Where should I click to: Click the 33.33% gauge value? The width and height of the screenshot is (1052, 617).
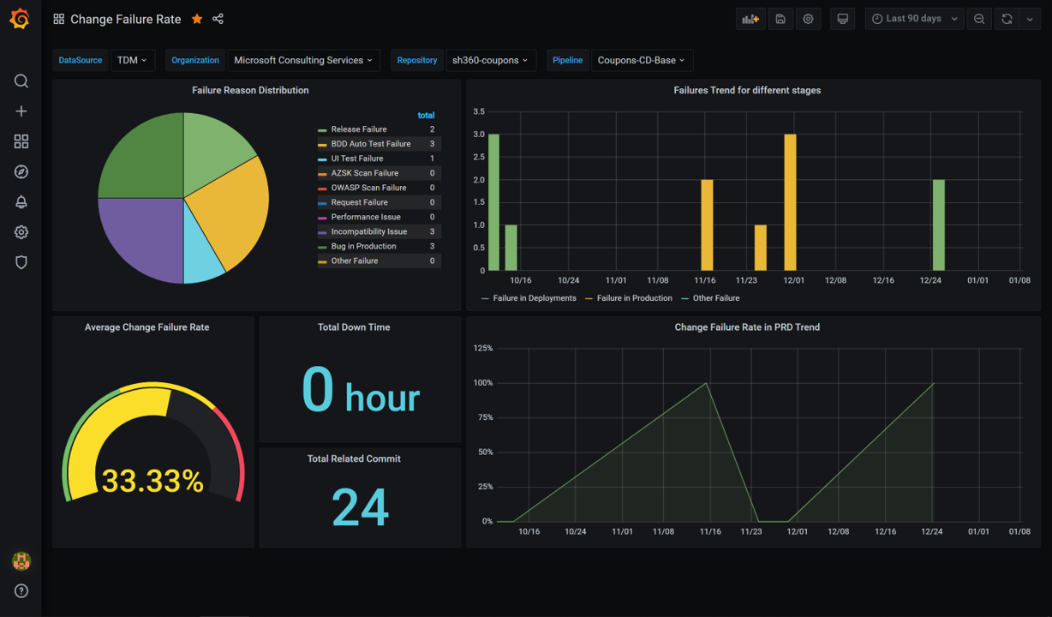pos(152,481)
